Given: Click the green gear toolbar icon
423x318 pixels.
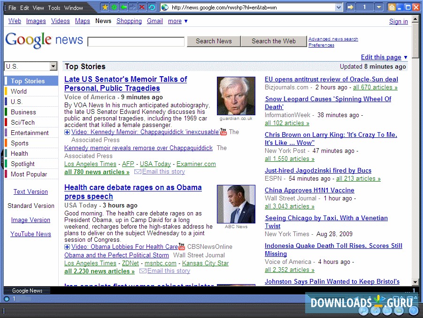Looking at the screenshot, I should pyautogui.click(x=114, y=8).
